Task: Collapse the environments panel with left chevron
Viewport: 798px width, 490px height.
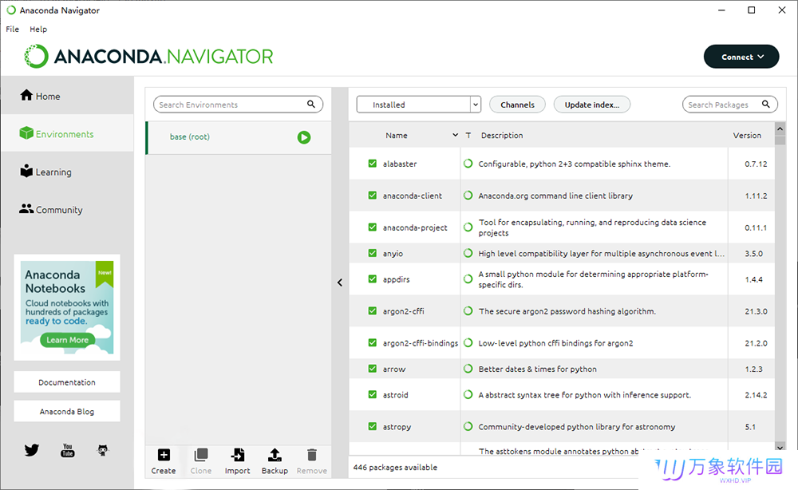Action: pyautogui.click(x=340, y=283)
